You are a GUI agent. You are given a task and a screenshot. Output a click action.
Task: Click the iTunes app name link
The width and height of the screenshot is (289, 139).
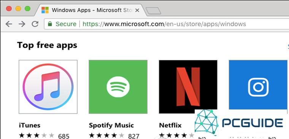click(x=30, y=125)
